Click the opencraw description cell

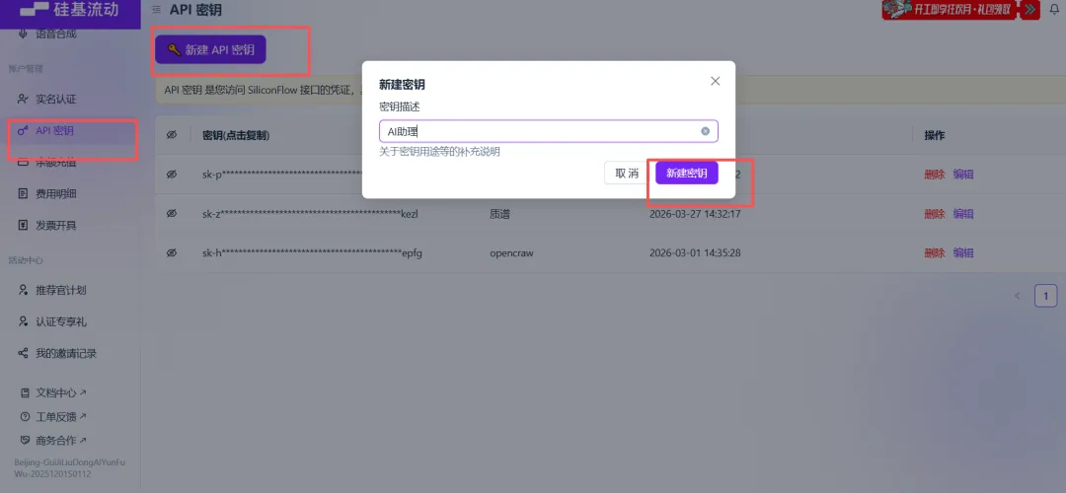[x=511, y=253]
